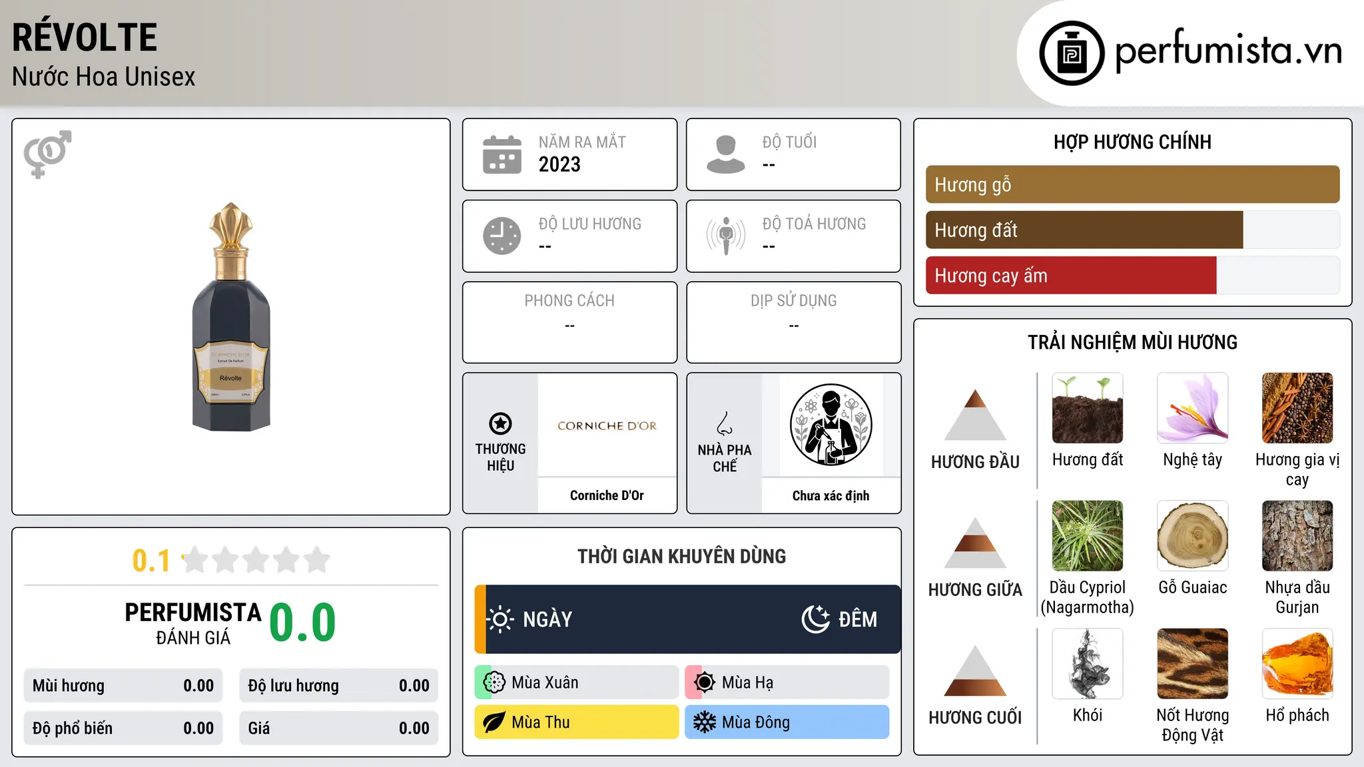Click the 0.1 user rating value
Screen dimensions: 1364x767
point(151,561)
